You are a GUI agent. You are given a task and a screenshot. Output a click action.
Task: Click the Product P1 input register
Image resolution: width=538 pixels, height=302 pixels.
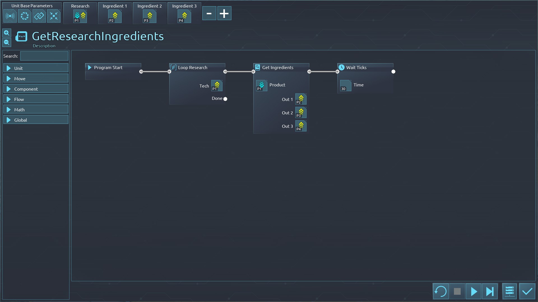[x=261, y=86]
